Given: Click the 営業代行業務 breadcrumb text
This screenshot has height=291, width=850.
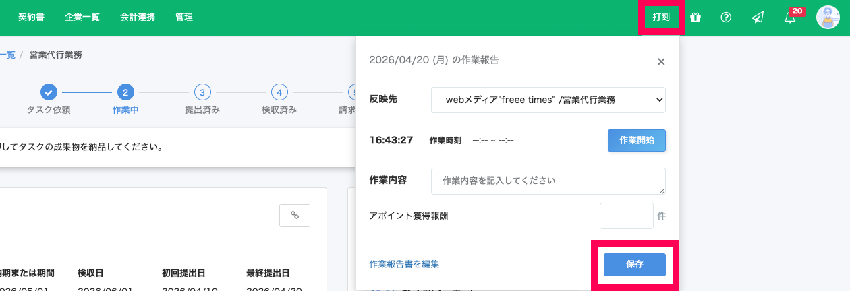Looking at the screenshot, I should pos(56,55).
